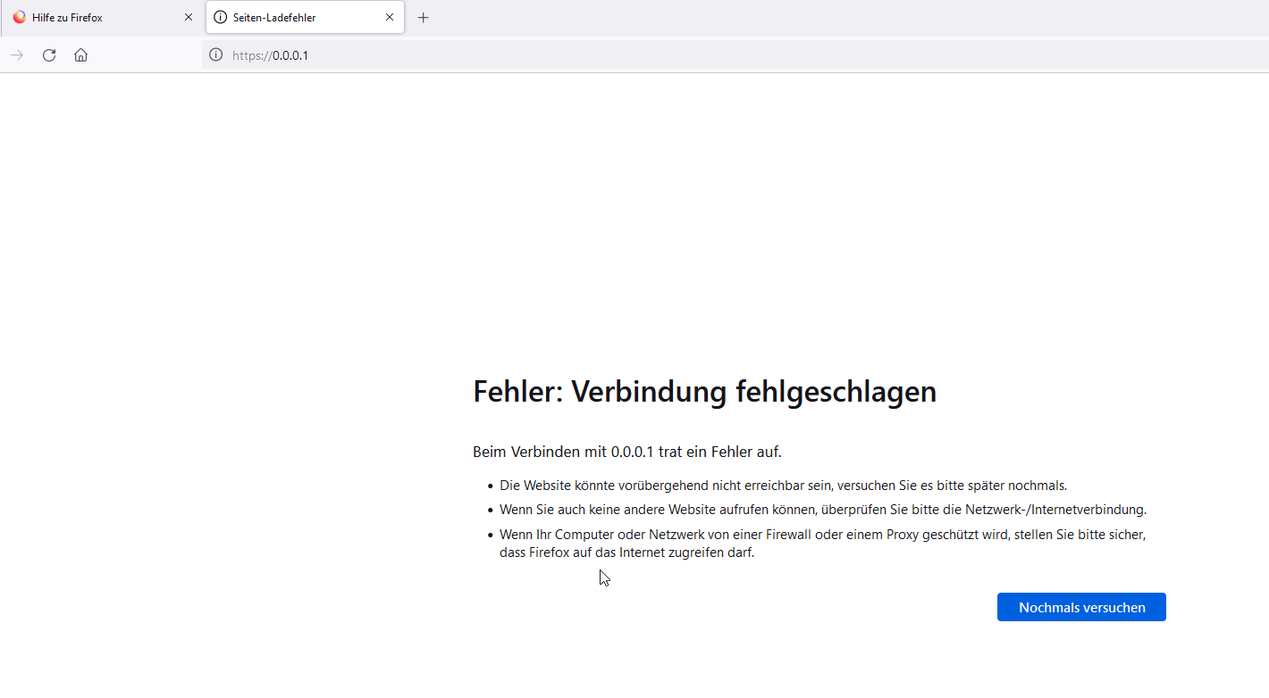Click the Beim Verbinden mit 0.0.0.1 sentence
The height and width of the screenshot is (698, 1269).
tap(626, 452)
